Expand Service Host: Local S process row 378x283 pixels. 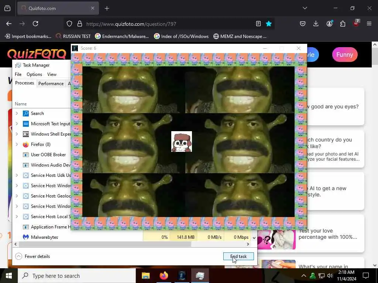pos(17,217)
